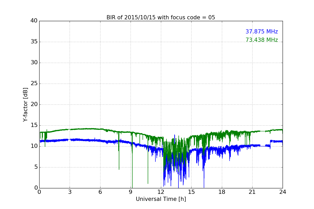This screenshot has height=209, width=314.
Task: Click the y-axis tick label 40
Action: click(x=34, y=21)
